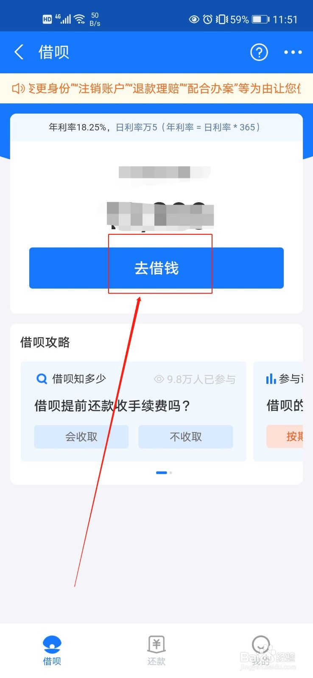Tap the eye icon next to 9.8万人已参与
313x678 pixels.
[159, 379]
